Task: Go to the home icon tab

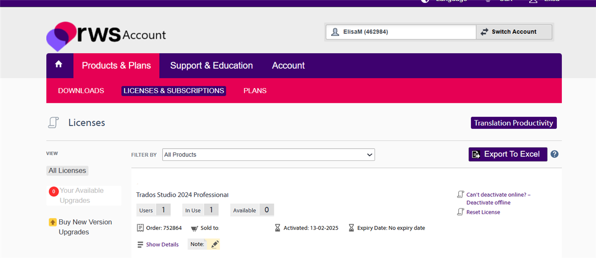Action: point(58,65)
